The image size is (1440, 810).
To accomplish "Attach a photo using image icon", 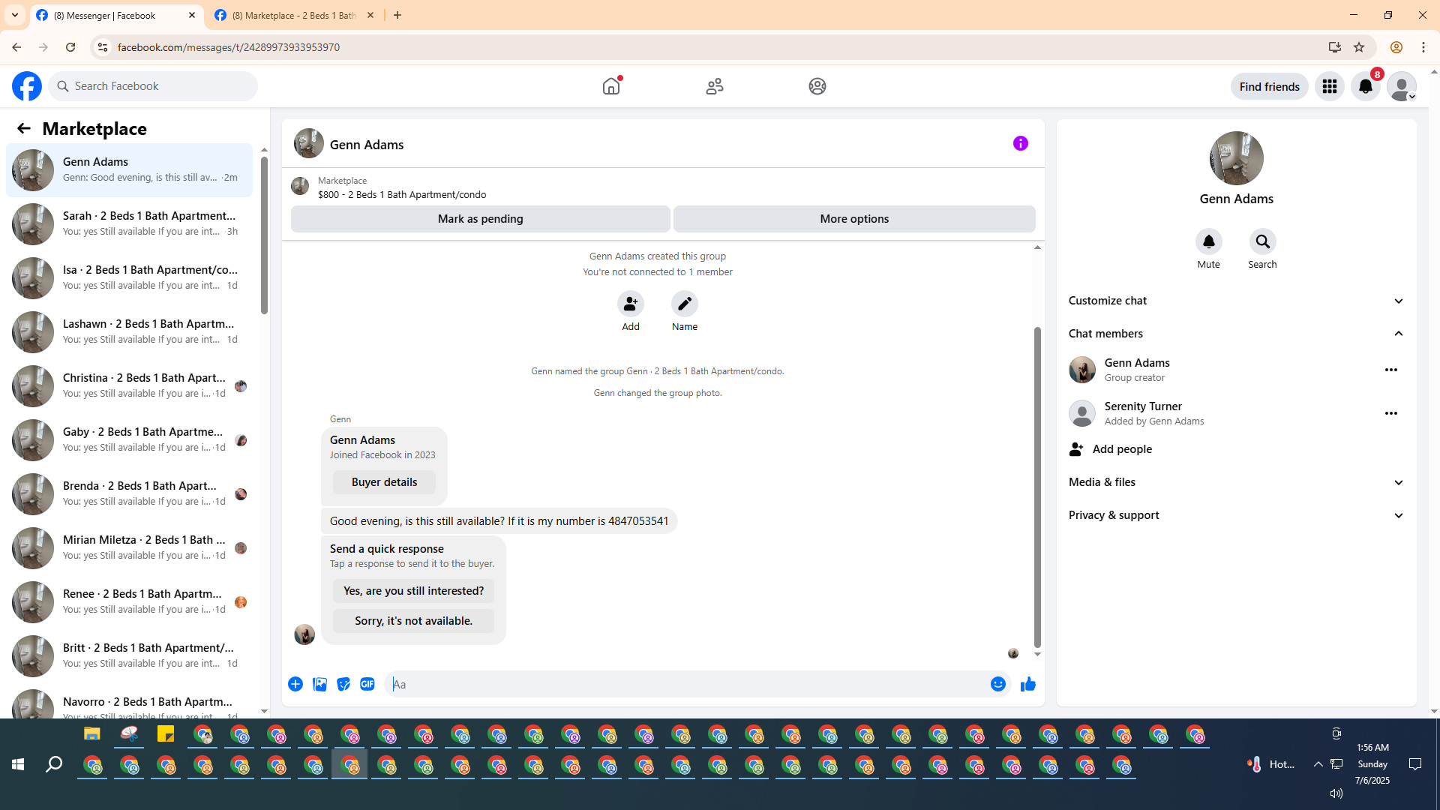I will tap(319, 684).
